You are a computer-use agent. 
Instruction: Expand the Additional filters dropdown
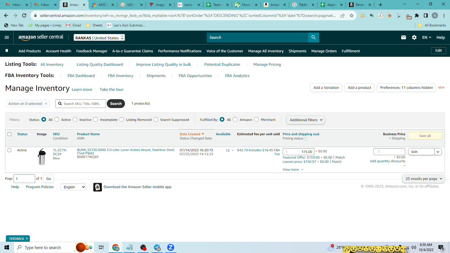coord(306,120)
